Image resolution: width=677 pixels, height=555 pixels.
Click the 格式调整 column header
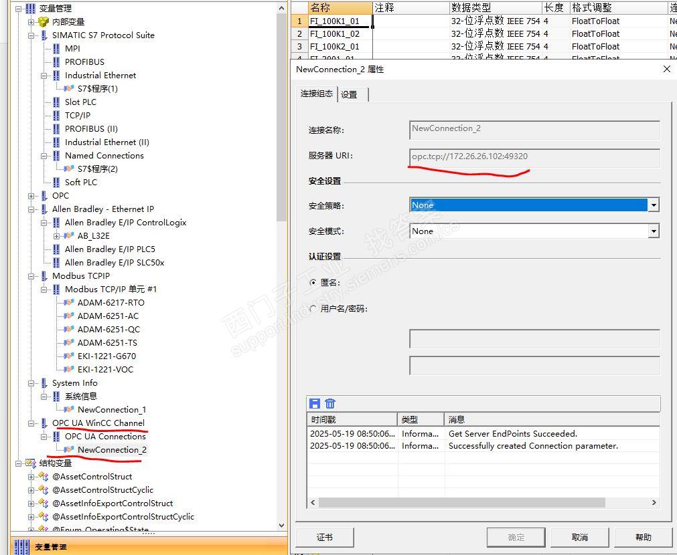618,8
